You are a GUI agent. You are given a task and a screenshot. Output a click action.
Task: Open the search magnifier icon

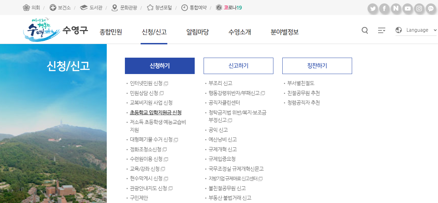tap(364, 30)
